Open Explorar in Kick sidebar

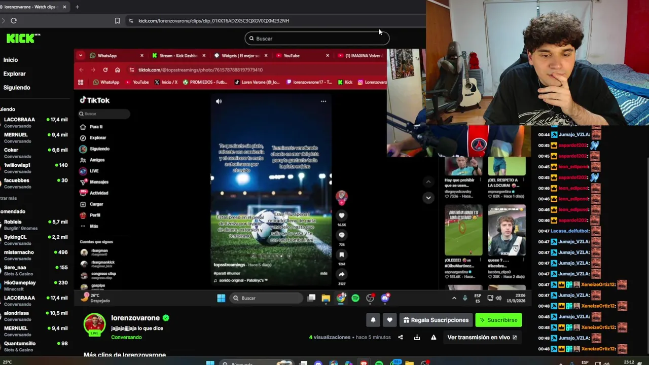(x=14, y=74)
